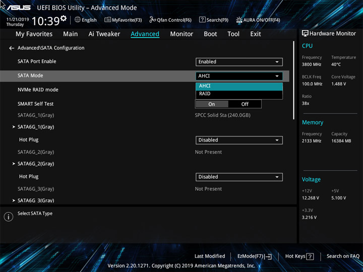The image size is (363, 272).
Task: Switch to My Favorites tab
Action: pos(34,34)
